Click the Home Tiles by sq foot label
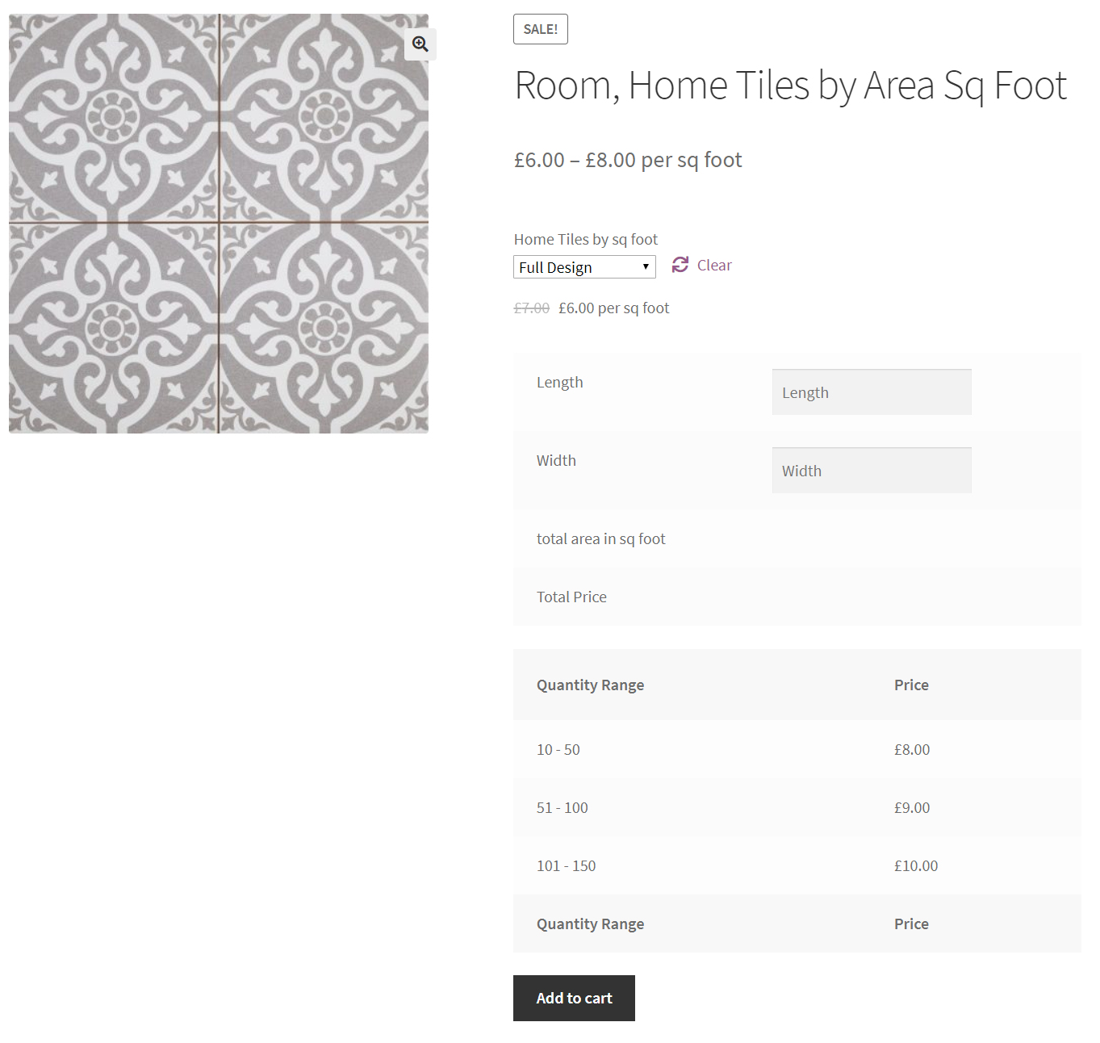1100x1043 pixels. click(585, 240)
